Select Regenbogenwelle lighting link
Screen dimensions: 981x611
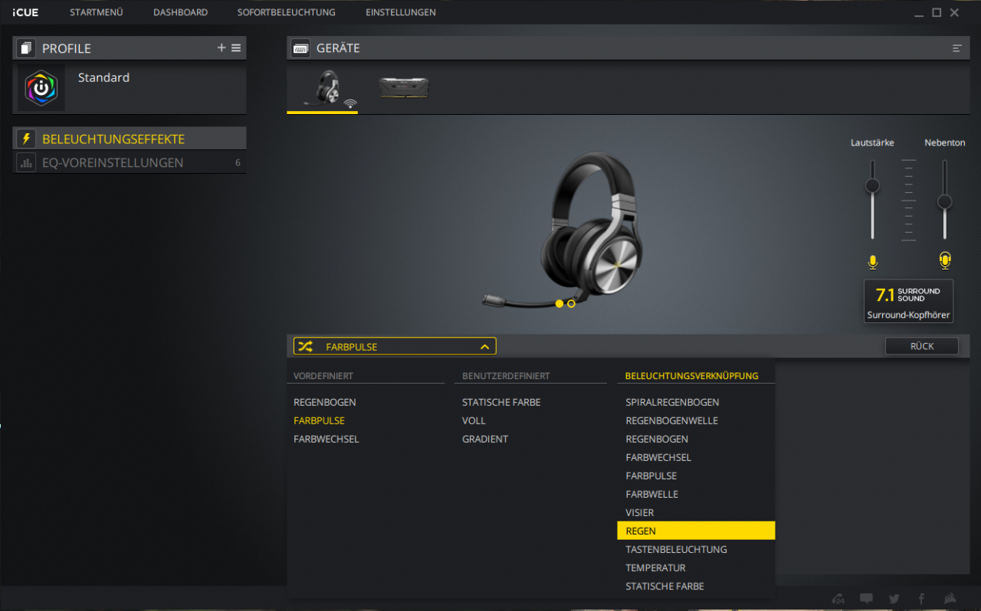(671, 420)
